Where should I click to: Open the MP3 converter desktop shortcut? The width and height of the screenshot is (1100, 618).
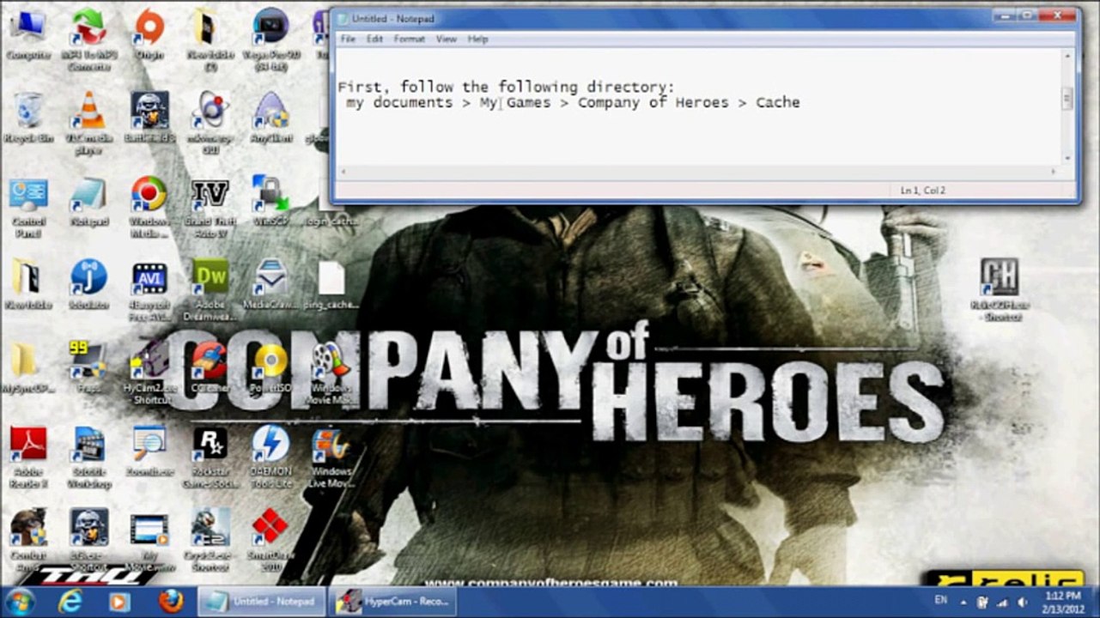(88, 39)
